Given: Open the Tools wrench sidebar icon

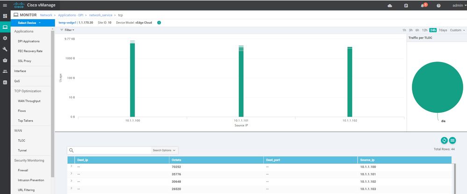Looking at the screenshot, I should (5, 49).
